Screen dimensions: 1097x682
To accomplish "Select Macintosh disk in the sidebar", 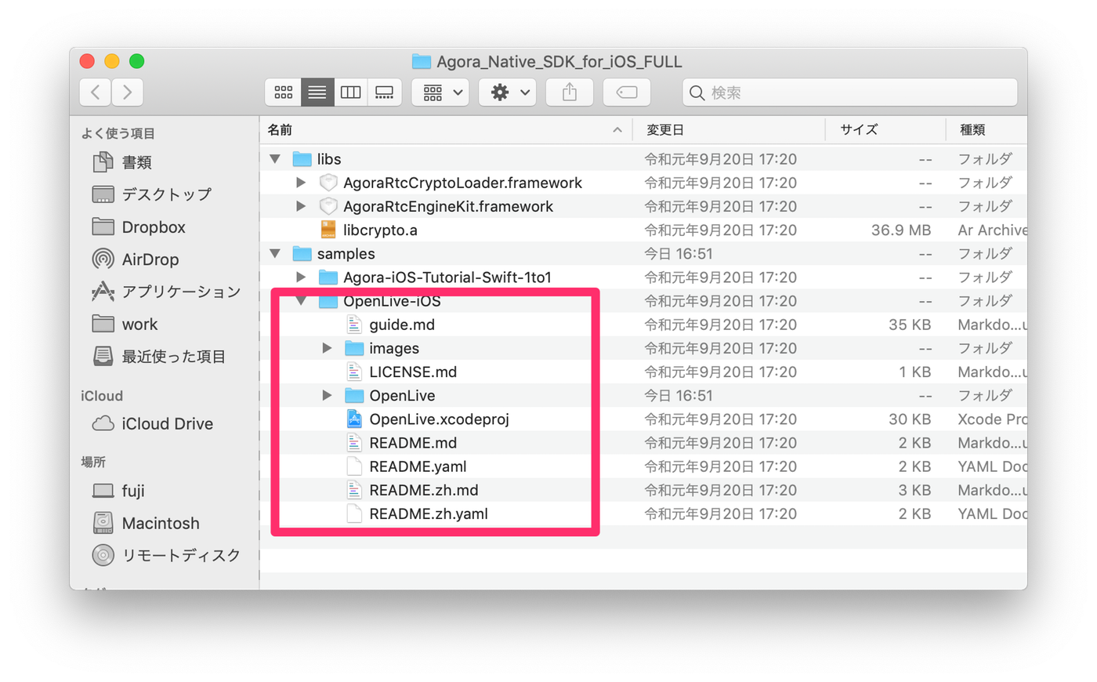I will click(x=146, y=523).
